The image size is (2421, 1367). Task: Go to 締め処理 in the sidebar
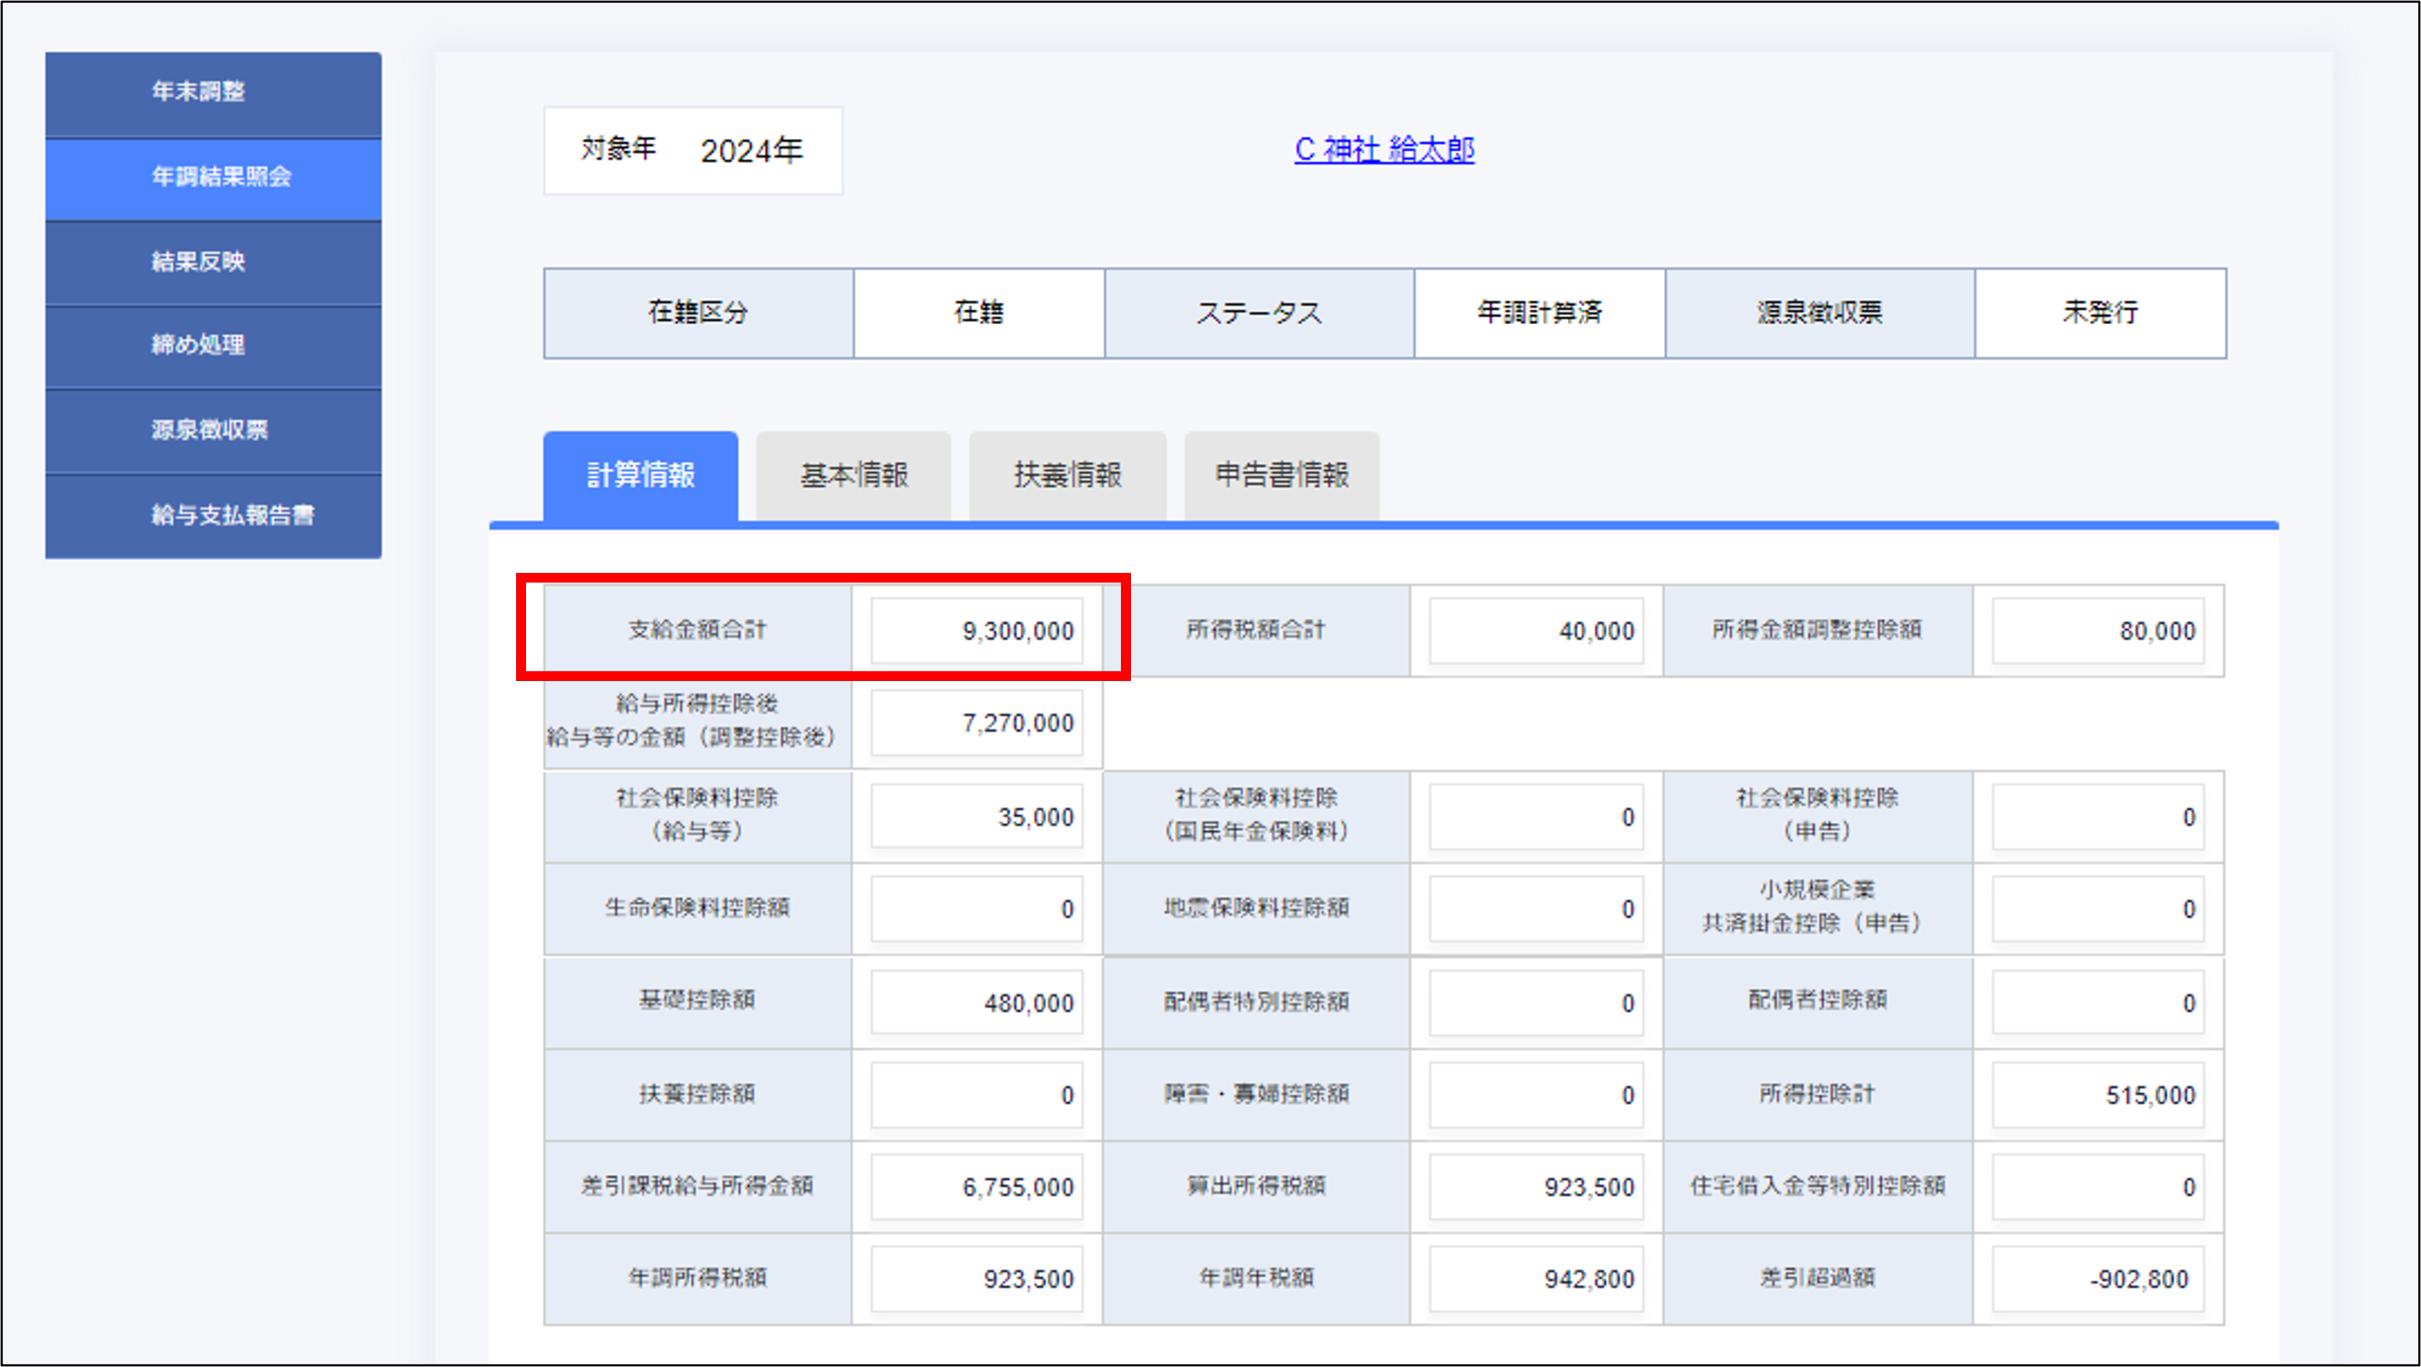pos(213,346)
